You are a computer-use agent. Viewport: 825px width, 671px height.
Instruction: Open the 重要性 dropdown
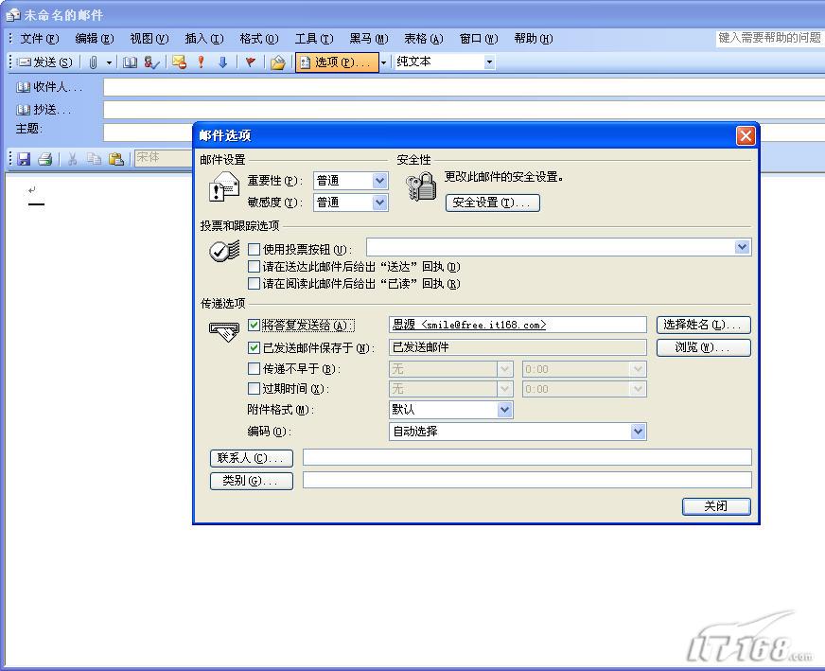pos(379,181)
